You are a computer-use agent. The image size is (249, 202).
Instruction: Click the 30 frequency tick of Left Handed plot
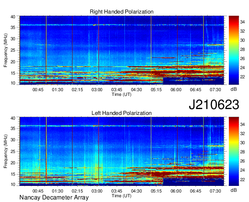[x=13, y=140]
